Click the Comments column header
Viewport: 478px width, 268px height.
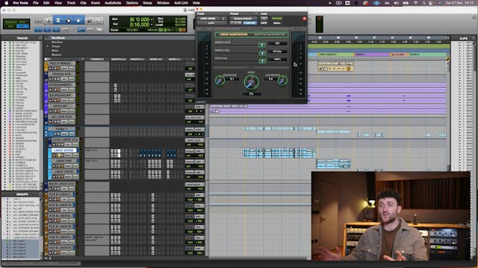(97, 60)
